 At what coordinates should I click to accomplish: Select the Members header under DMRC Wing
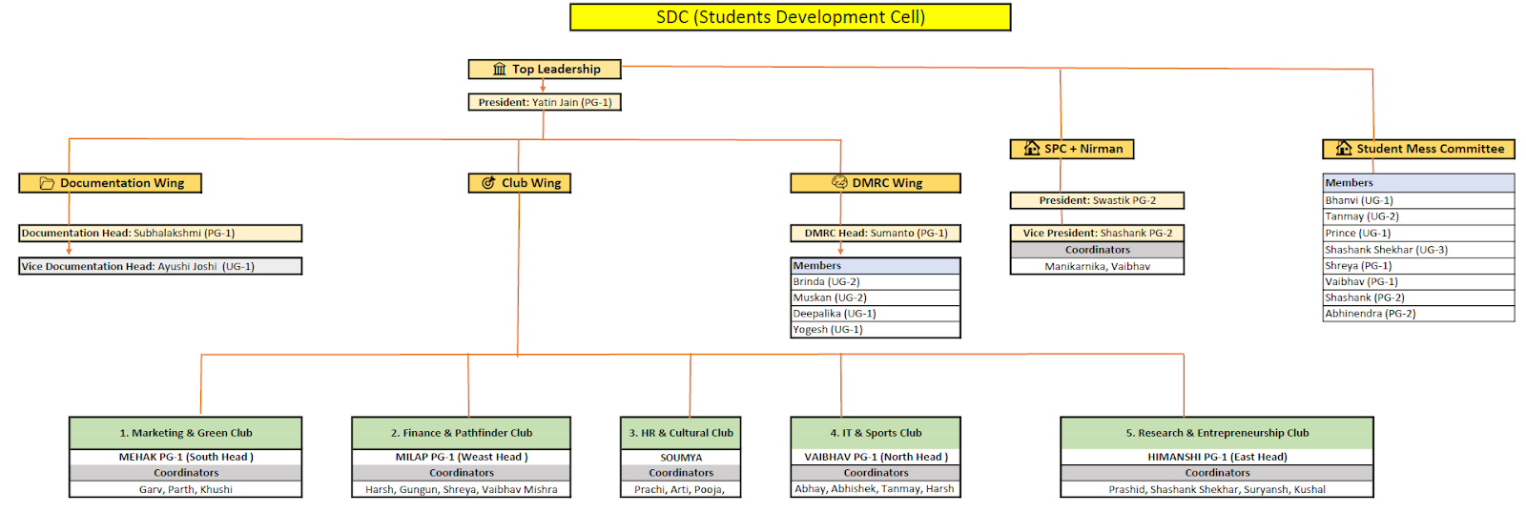875,266
